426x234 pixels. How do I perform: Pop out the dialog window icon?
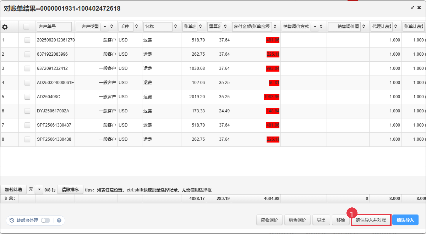[413, 7]
